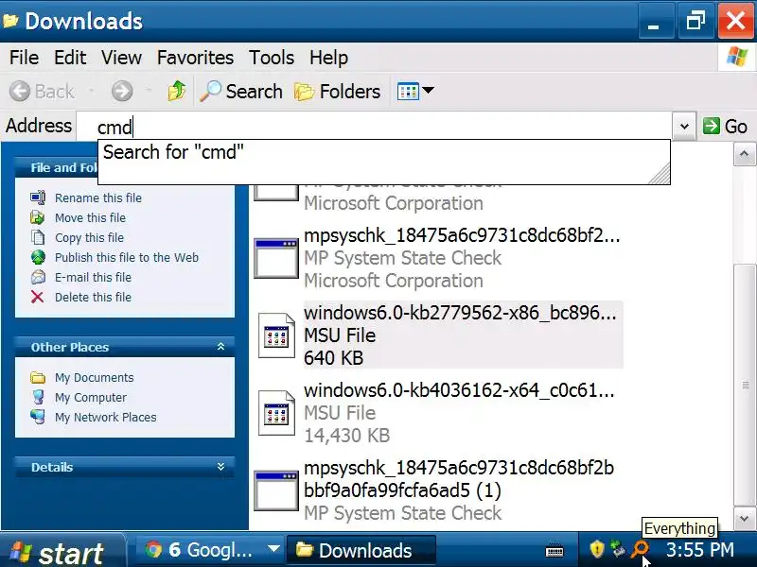Click the My Computer icon
Screen dimensions: 757x567
click(x=38, y=397)
